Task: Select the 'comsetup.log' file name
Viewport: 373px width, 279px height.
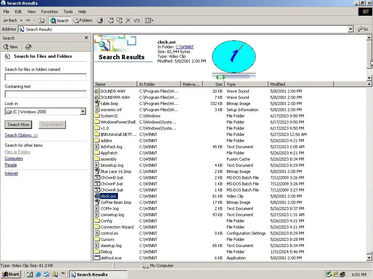Action: [x=112, y=214]
